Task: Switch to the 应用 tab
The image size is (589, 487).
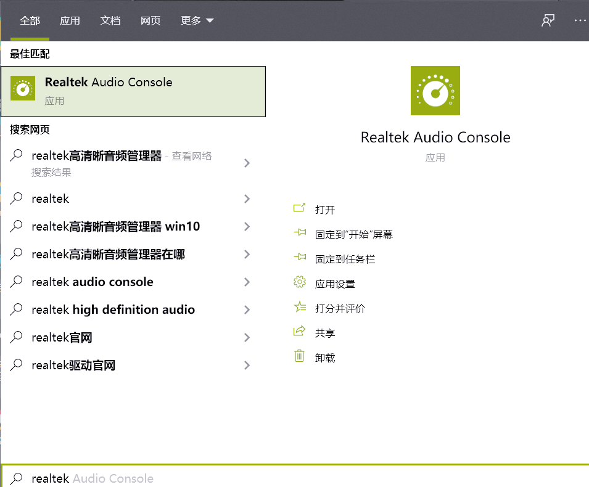Action: (x=70, y=20)
